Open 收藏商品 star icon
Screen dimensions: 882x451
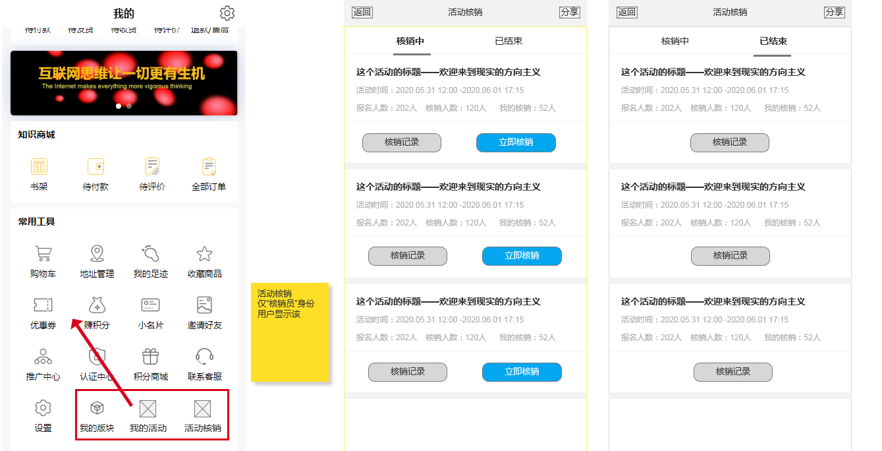pos(204,254)
